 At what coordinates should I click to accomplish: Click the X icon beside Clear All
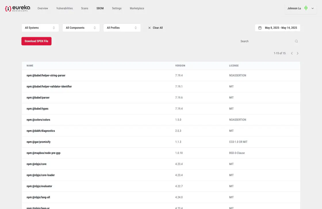[x=149, y=28]
